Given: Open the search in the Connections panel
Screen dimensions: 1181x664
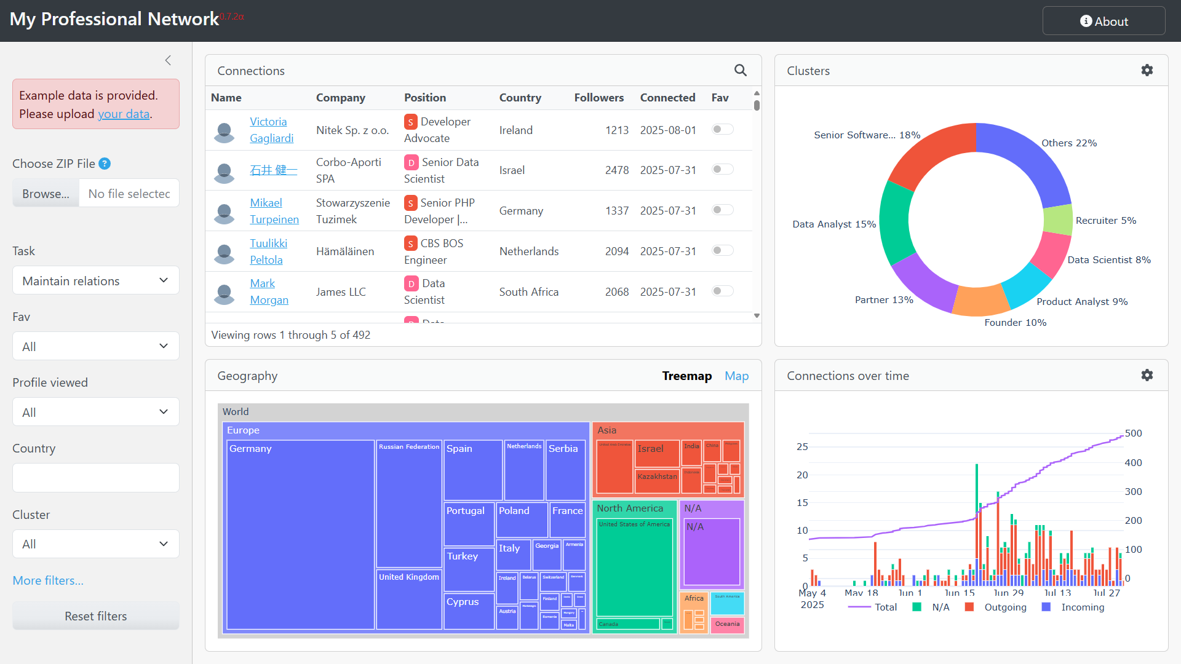Looking at the screenshot, I should 741,70.
